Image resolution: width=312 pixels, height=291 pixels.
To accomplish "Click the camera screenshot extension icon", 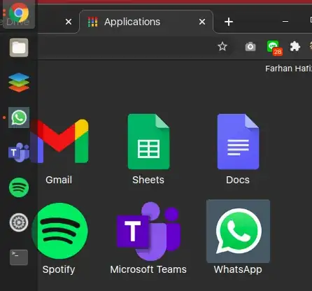I will (250, 47).
